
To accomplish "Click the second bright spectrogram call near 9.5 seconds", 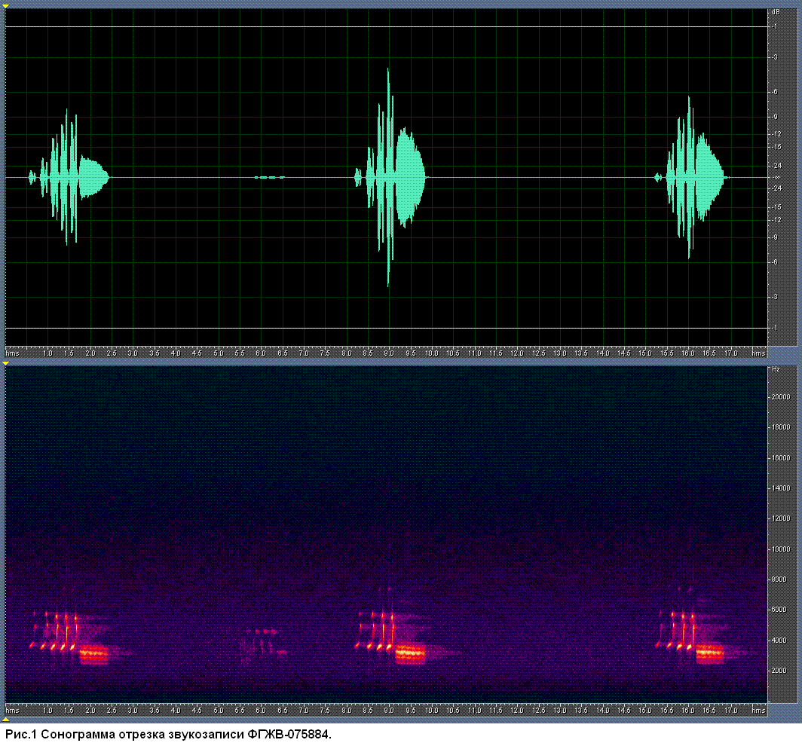I will point(410,654).
